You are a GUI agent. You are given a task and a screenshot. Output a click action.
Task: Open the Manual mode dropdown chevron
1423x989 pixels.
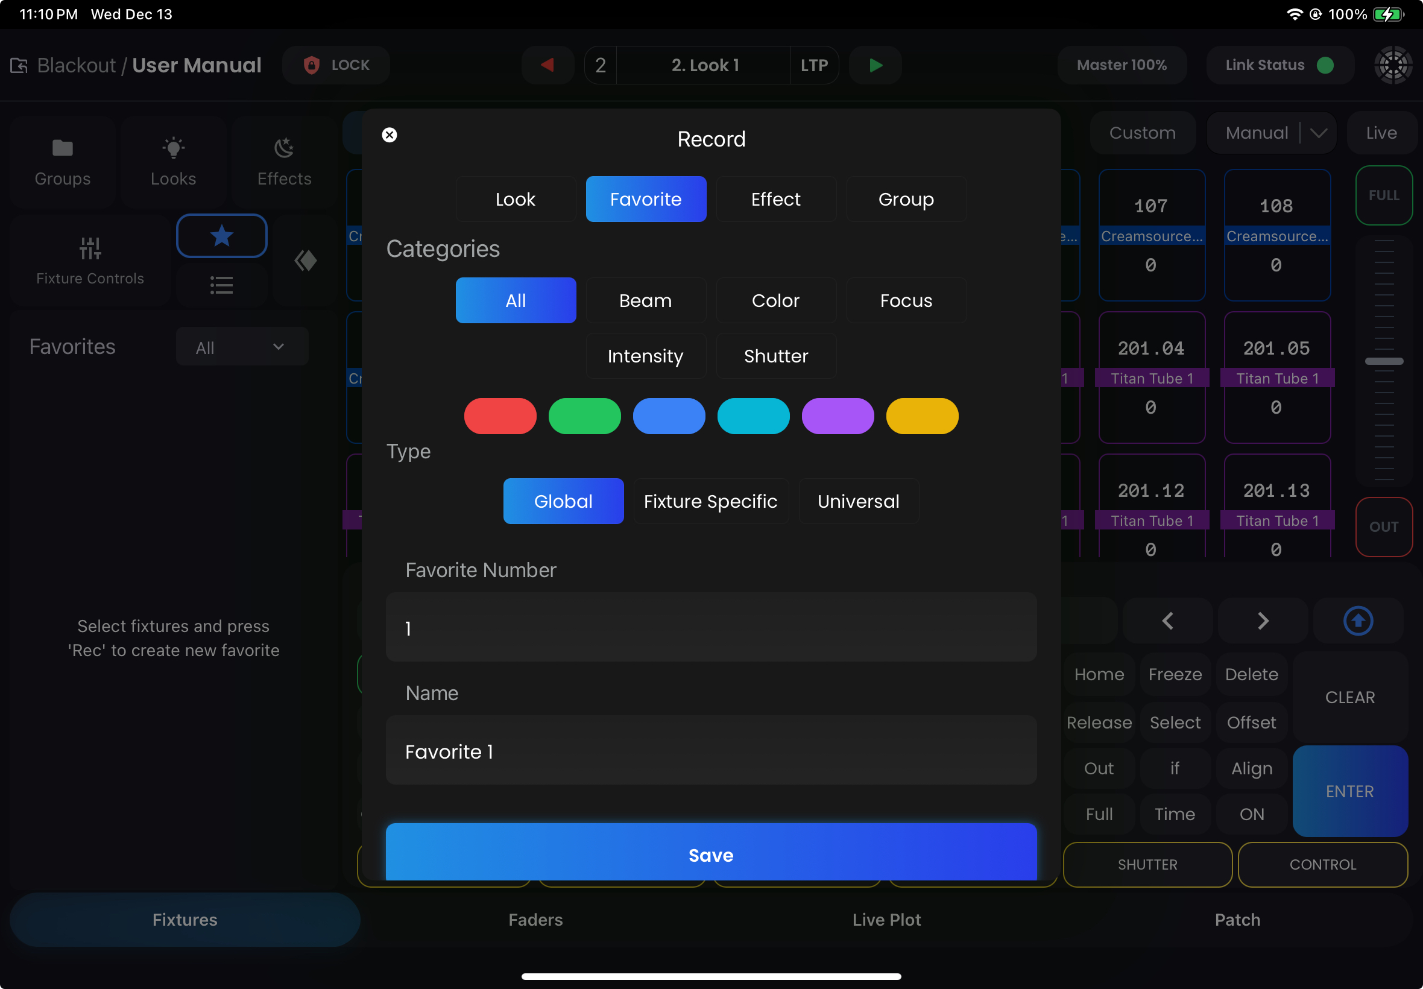pos(1319,133)
